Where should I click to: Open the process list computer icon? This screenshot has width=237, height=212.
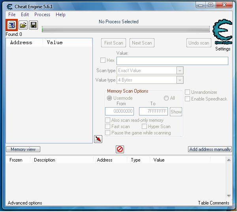[x=11, y=25]
